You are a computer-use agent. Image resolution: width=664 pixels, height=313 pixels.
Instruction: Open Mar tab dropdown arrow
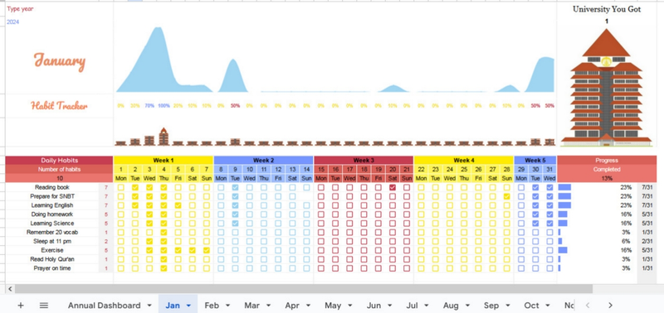(x=268, y=306)
